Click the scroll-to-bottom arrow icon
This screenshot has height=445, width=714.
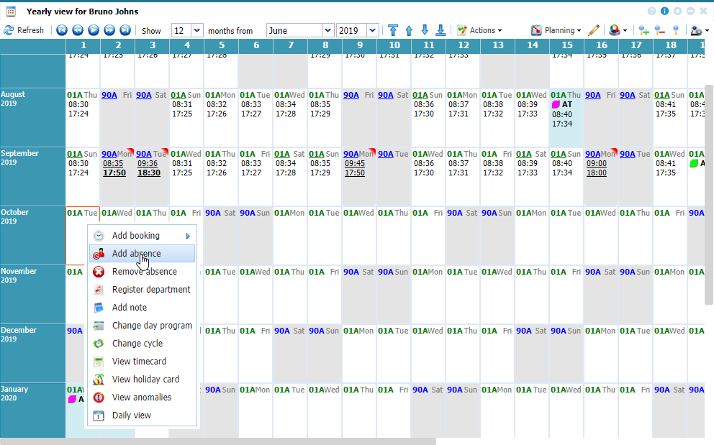coord(440,30)
